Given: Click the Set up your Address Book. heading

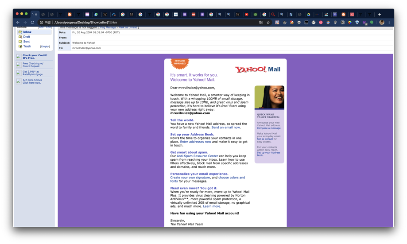Looking at the screenshot, I should 192,135.
